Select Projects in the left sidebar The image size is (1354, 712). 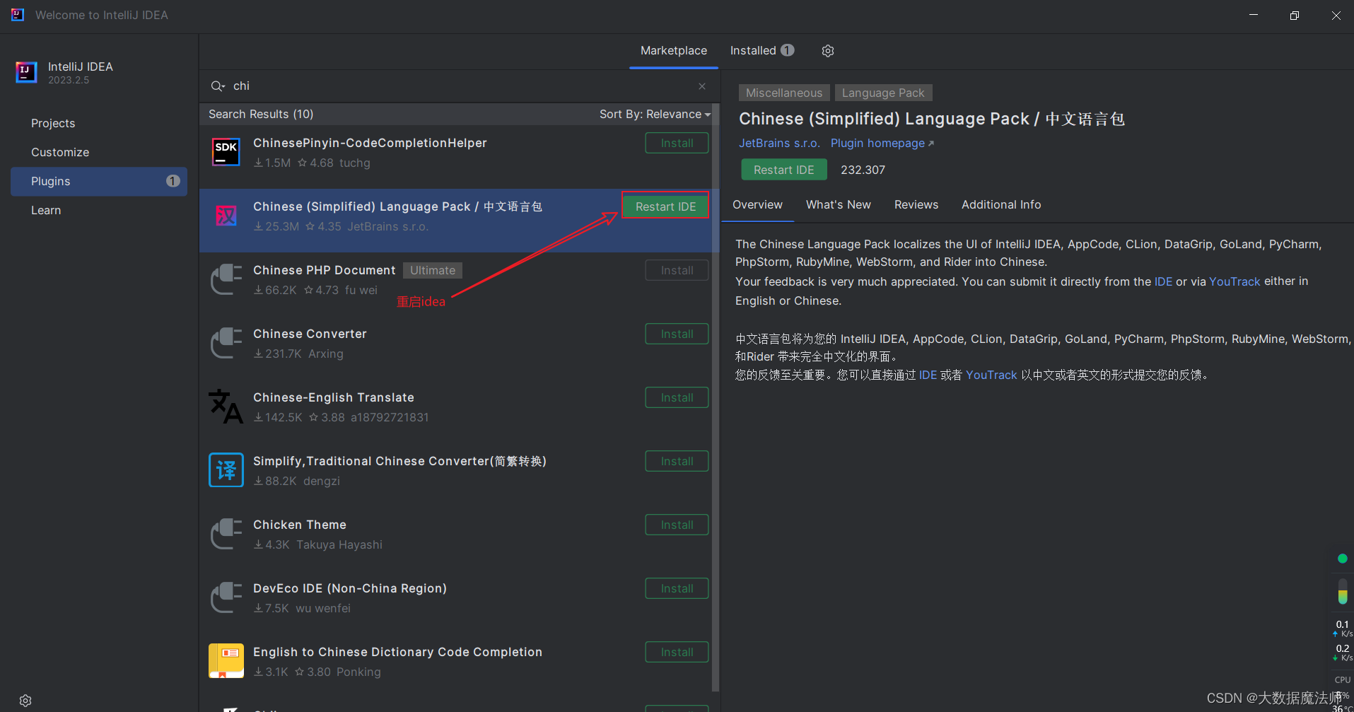point(99,123)
